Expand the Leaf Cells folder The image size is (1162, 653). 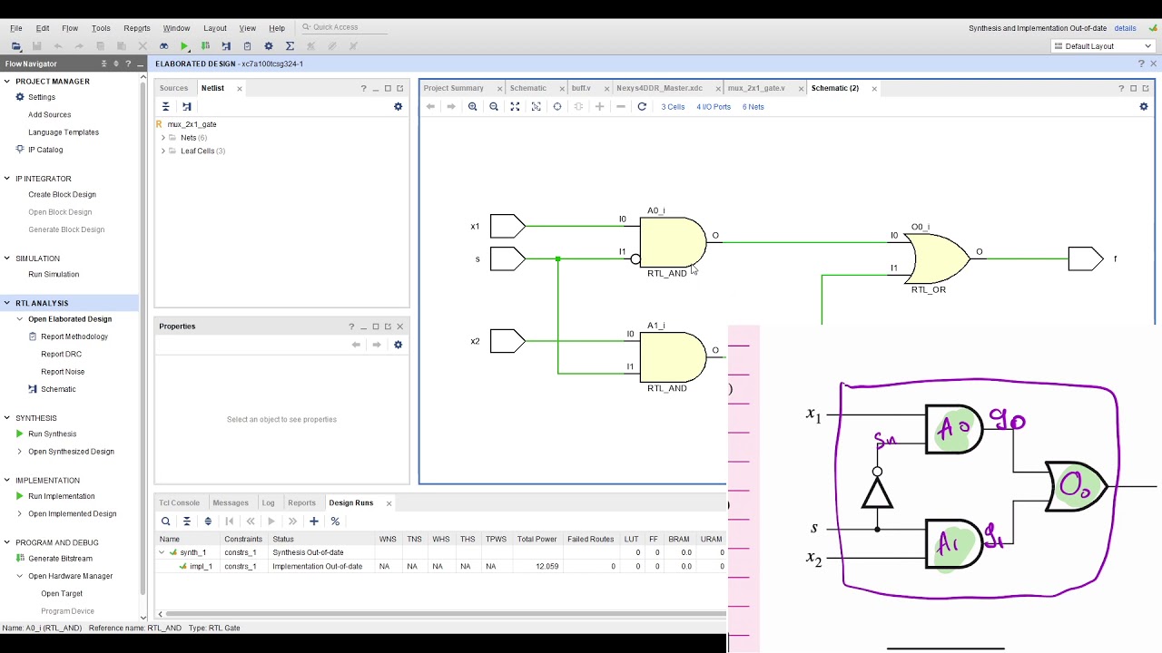[x=163, y=151]
